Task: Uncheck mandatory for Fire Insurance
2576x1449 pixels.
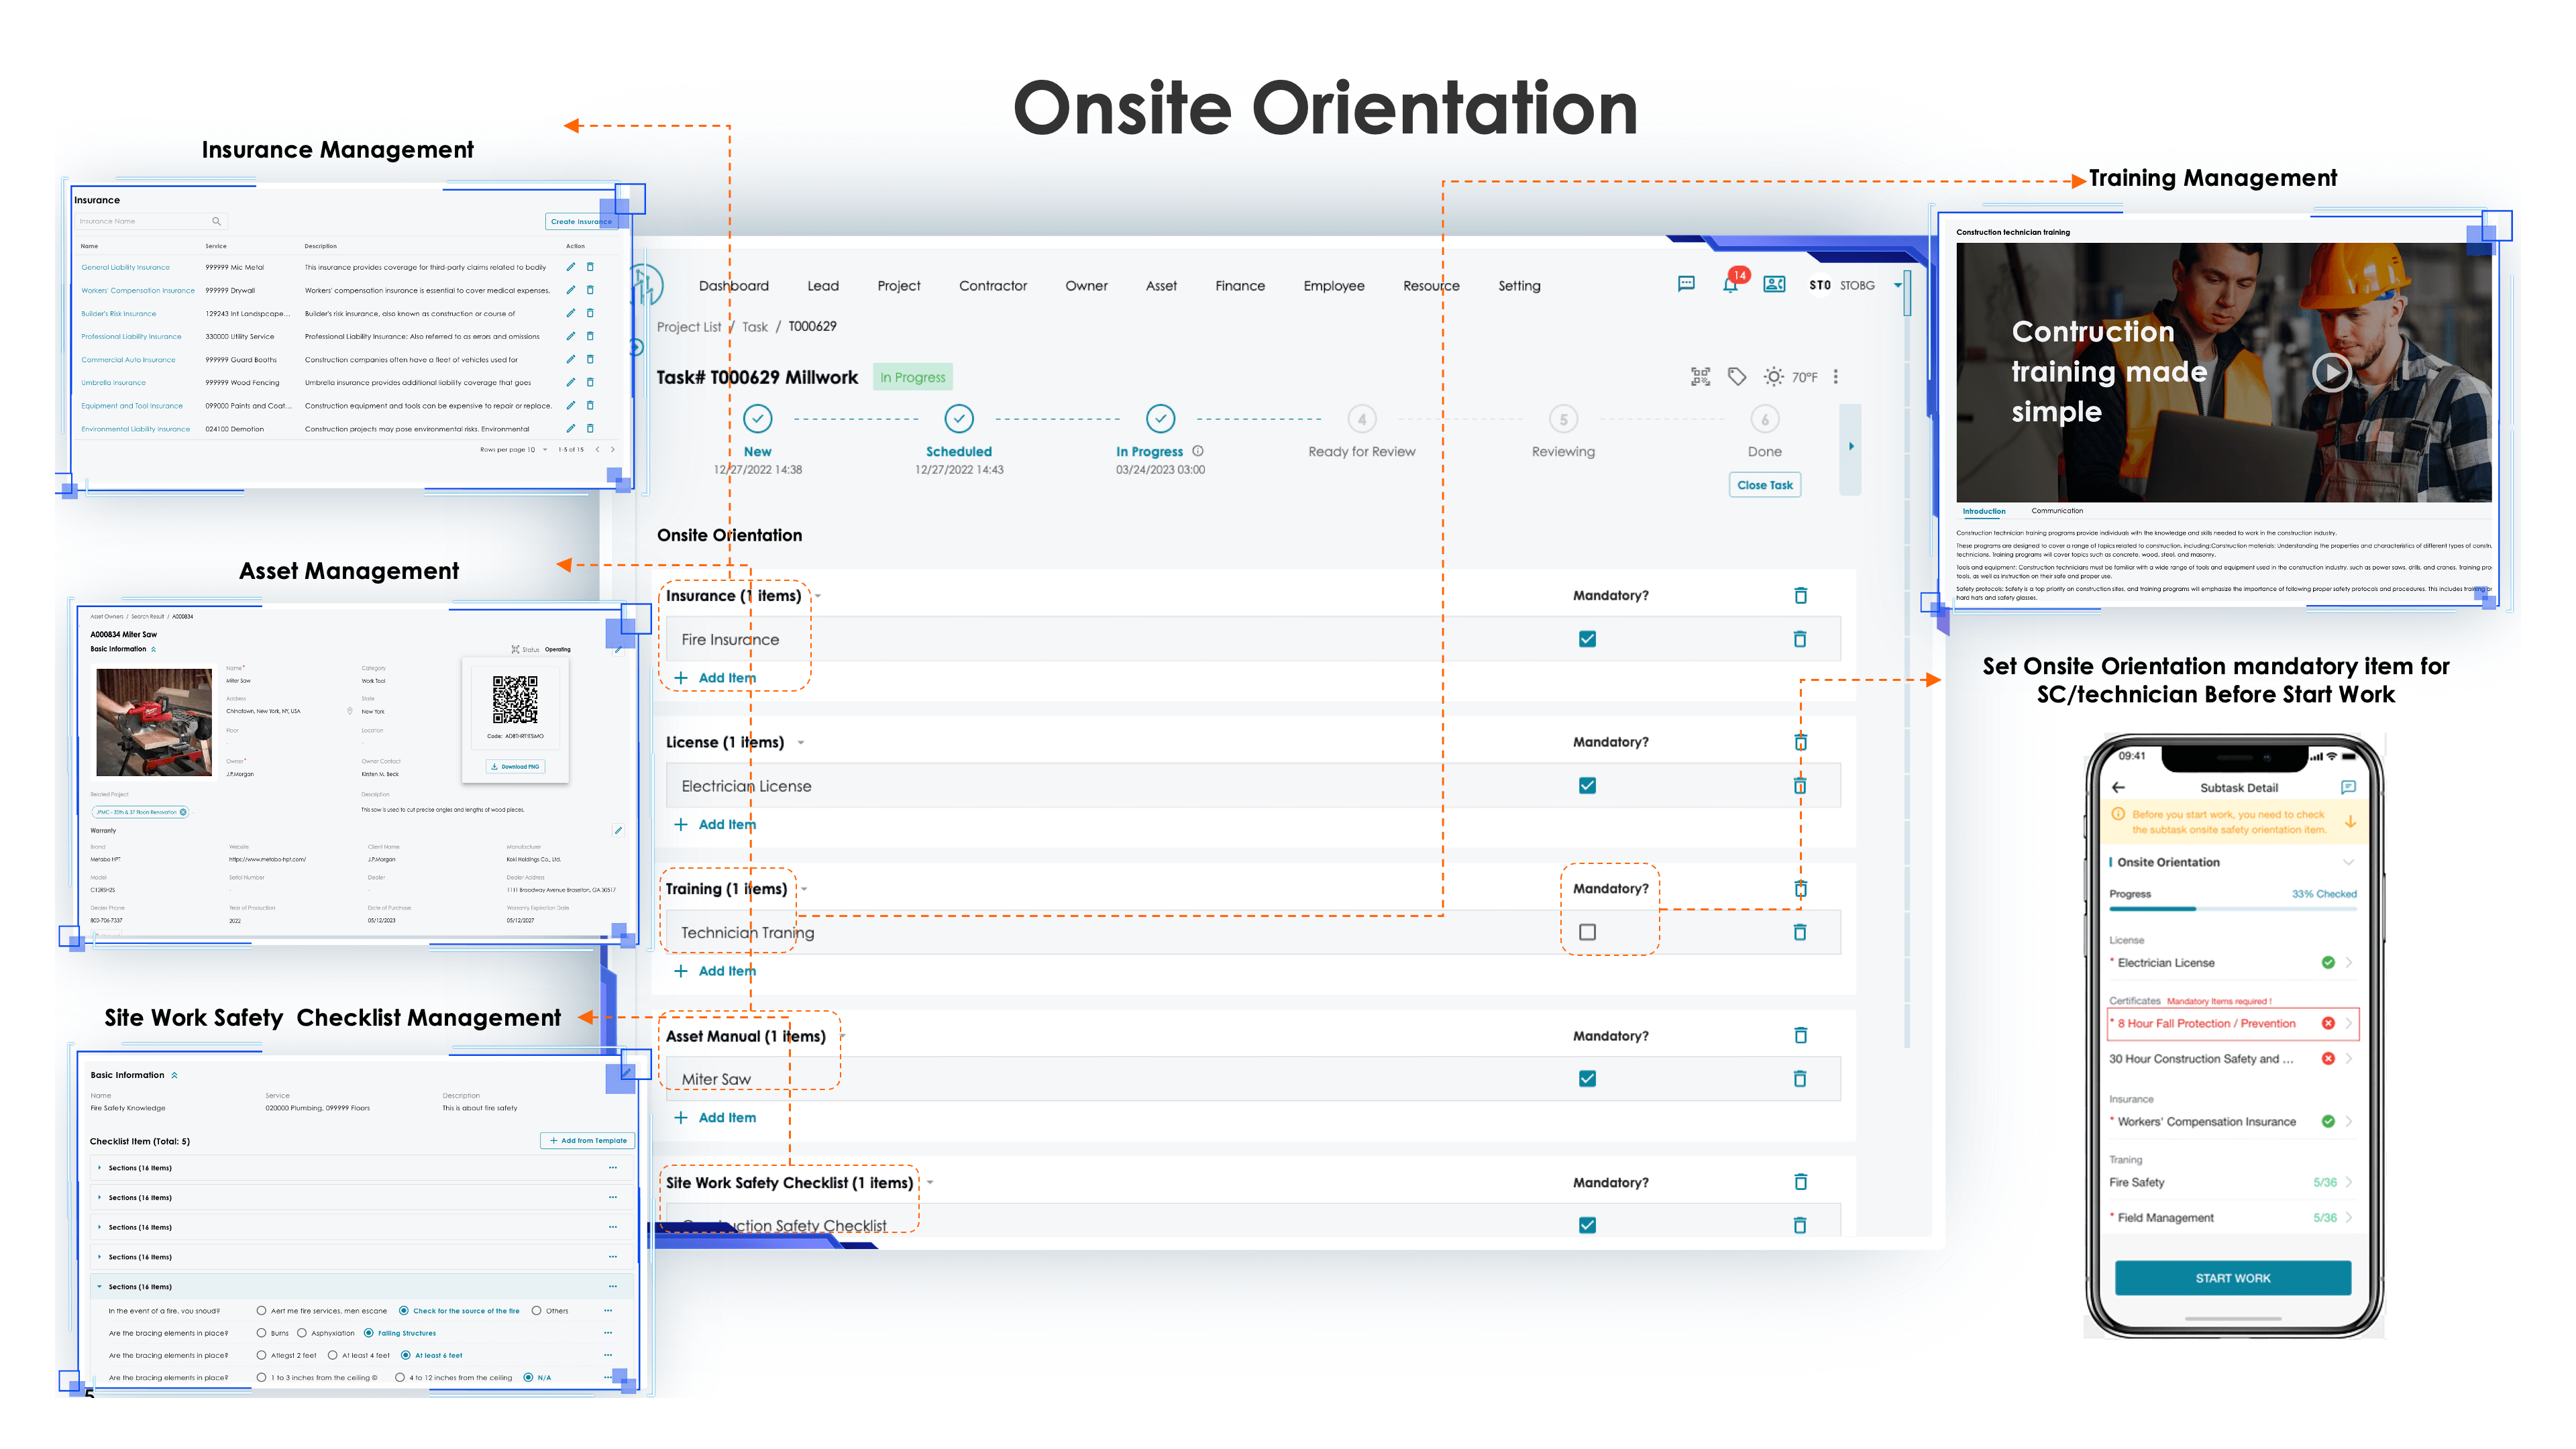Action: pos(1587,639)
